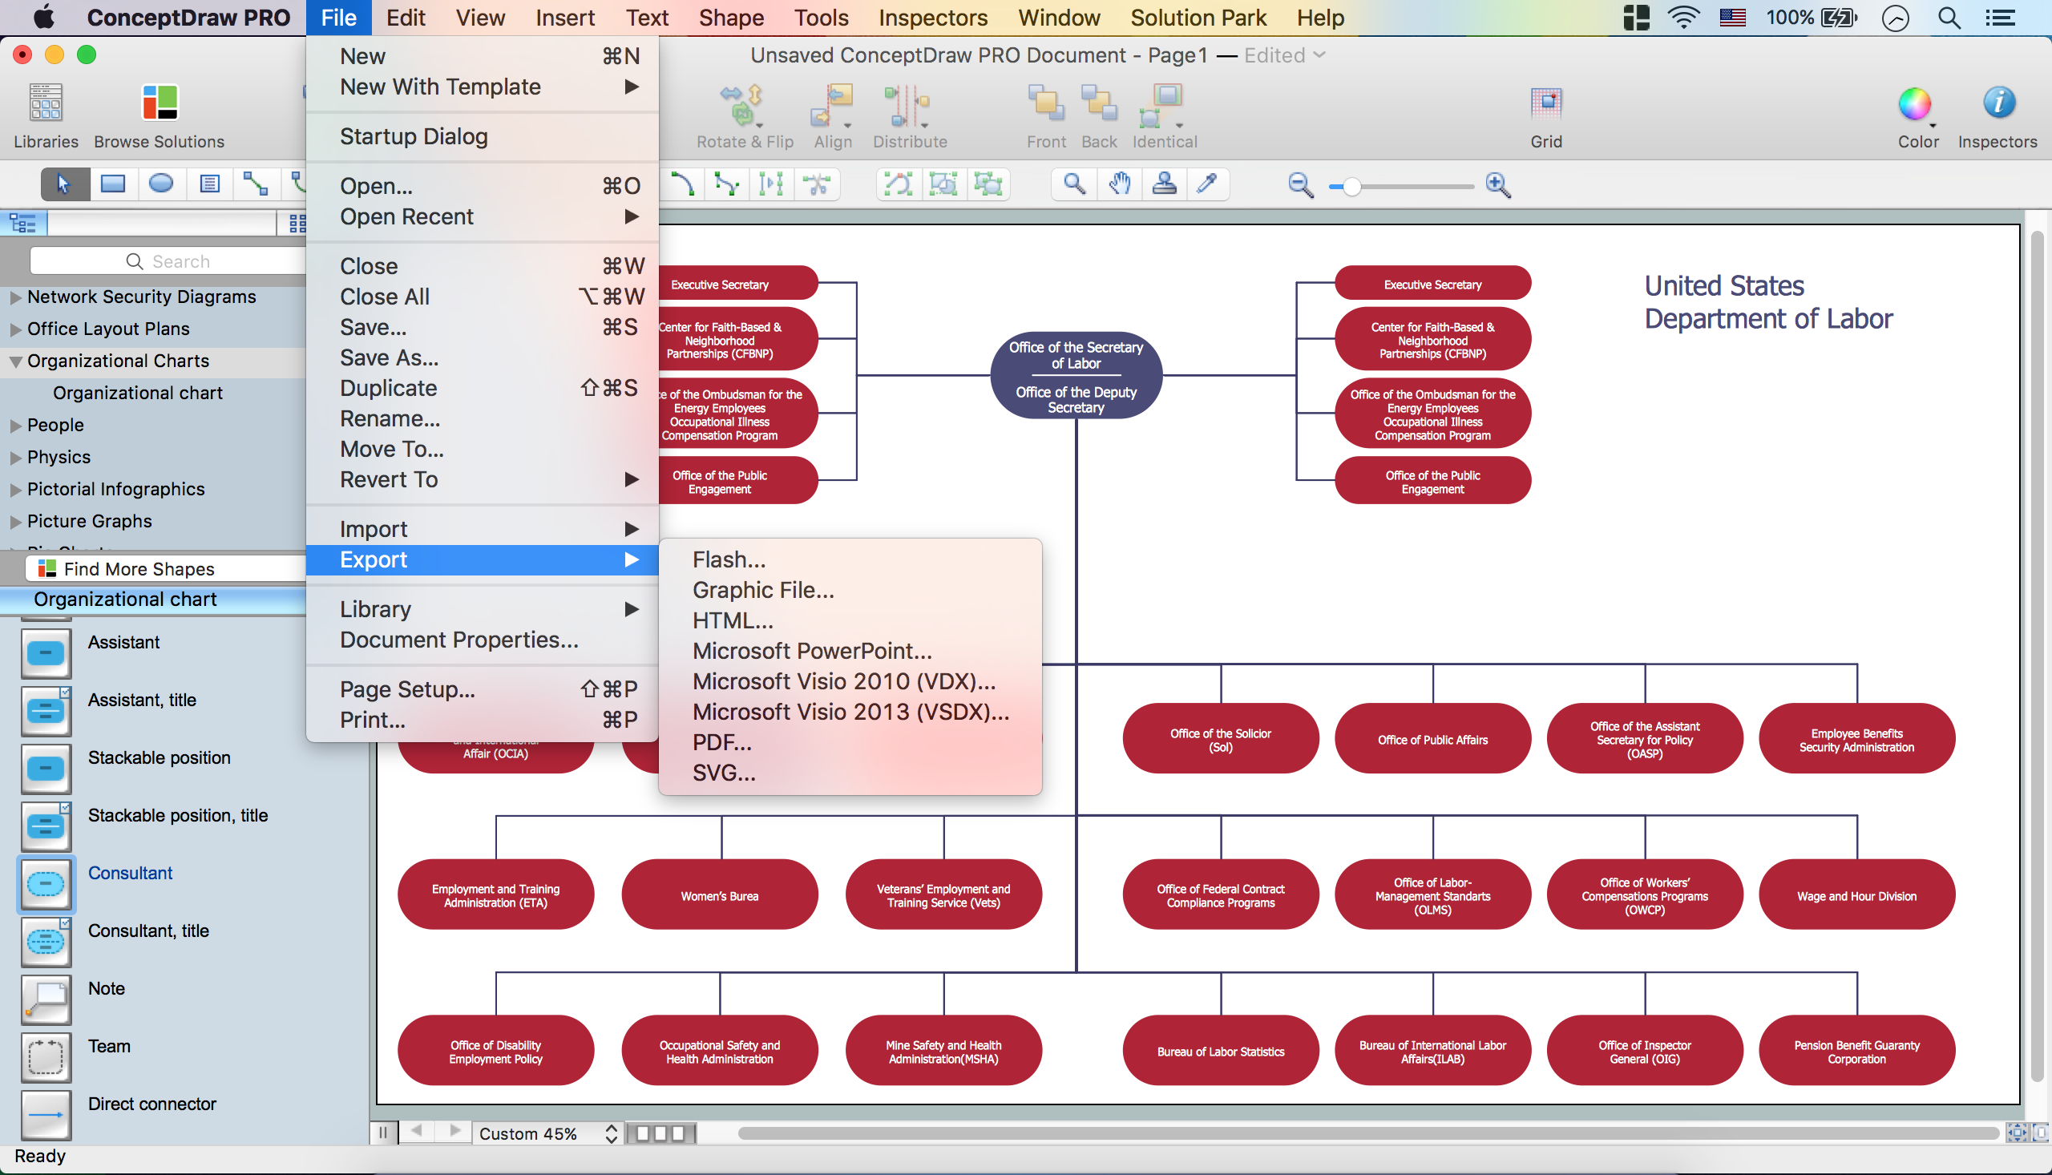Screen dimensions: 2052x1175
Task: Click the Consultant tree item
Action: pyautogui.click(x=128, y=874)
